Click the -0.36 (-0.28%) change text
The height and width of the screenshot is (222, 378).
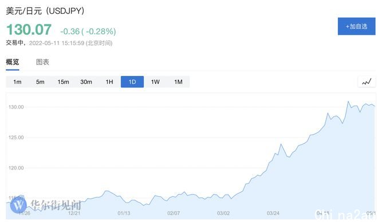point(88,31)
